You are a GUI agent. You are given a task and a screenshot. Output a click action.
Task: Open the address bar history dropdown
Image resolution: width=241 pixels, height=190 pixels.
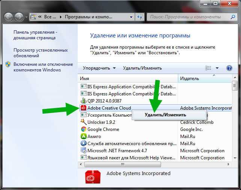[131, 17]
